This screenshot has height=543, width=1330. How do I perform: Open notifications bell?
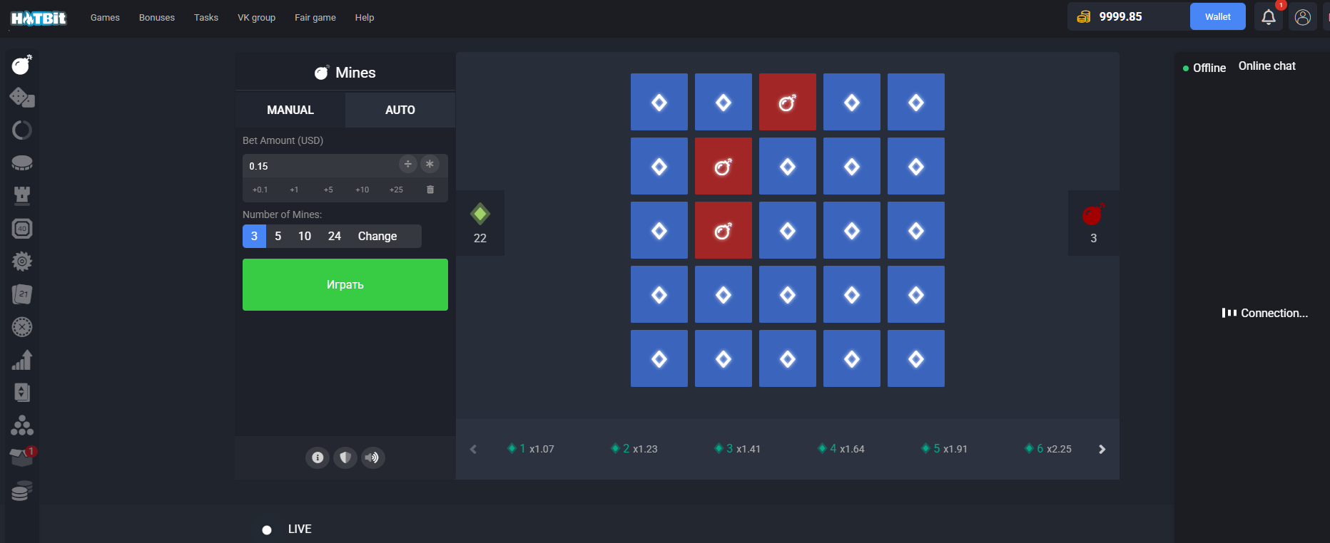point(1268,17)
